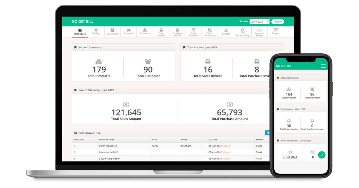Open the Exports section

click(x=226, y=32)
